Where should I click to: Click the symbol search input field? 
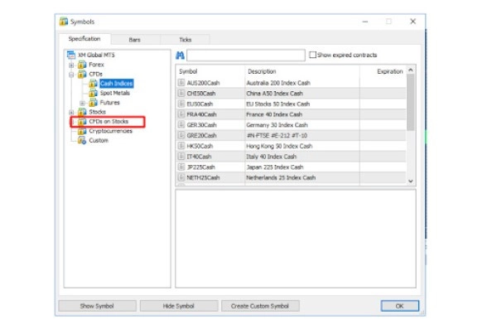pyautogui.click(x=246, y=56)
